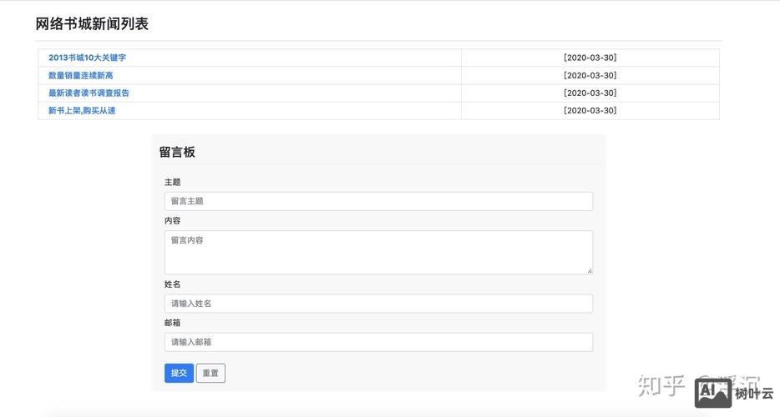Click the textarea resize handle corner

(589, 270)
